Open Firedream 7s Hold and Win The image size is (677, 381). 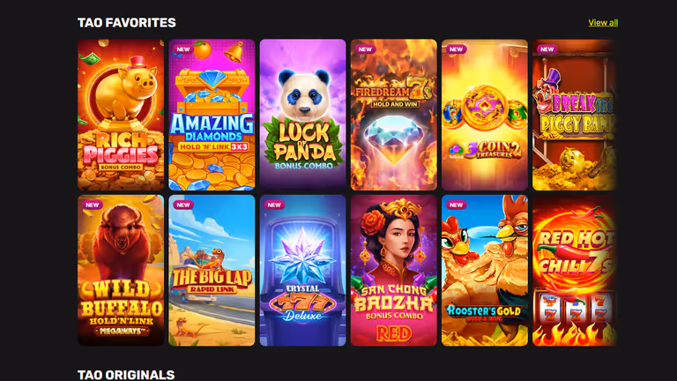click(394, 115)
